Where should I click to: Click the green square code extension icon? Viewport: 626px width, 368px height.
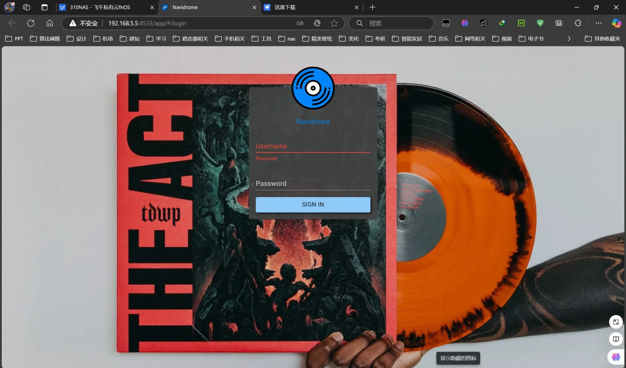[521, 23]
